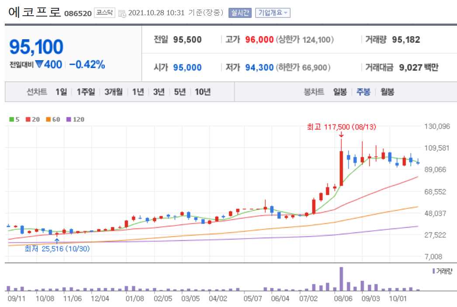Select the 3년 chart period

click(x=159, y=92)
